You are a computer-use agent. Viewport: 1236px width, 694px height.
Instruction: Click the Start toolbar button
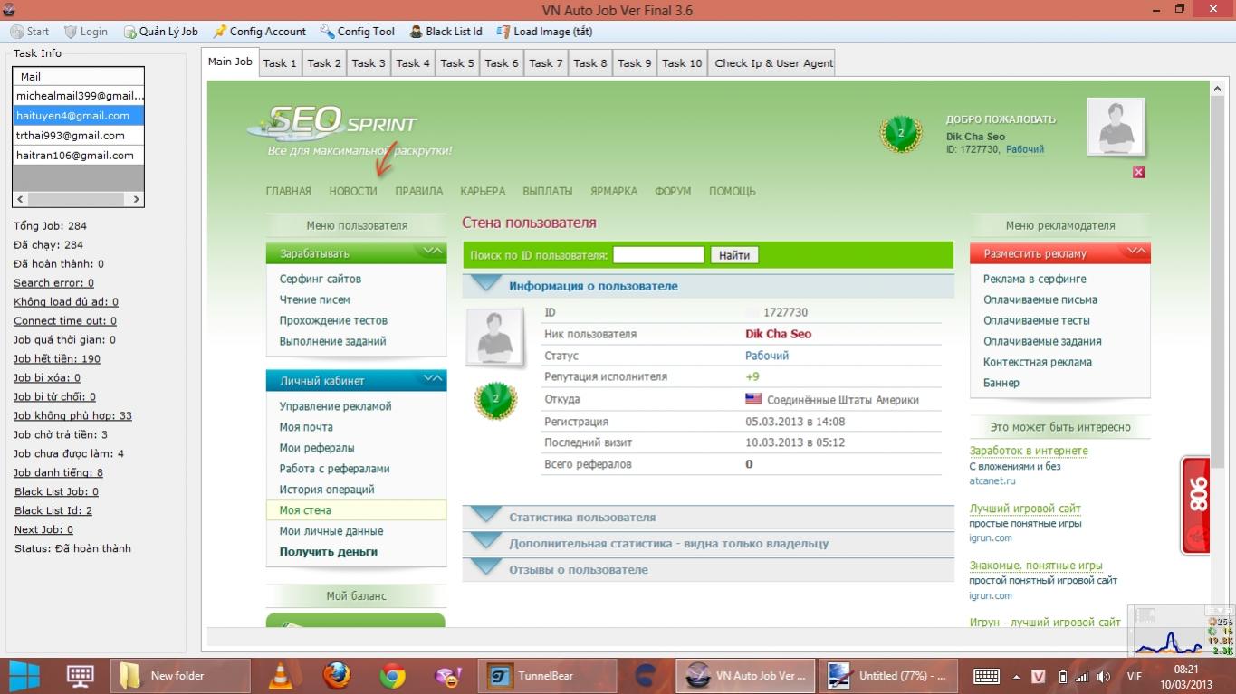(30, 32)
